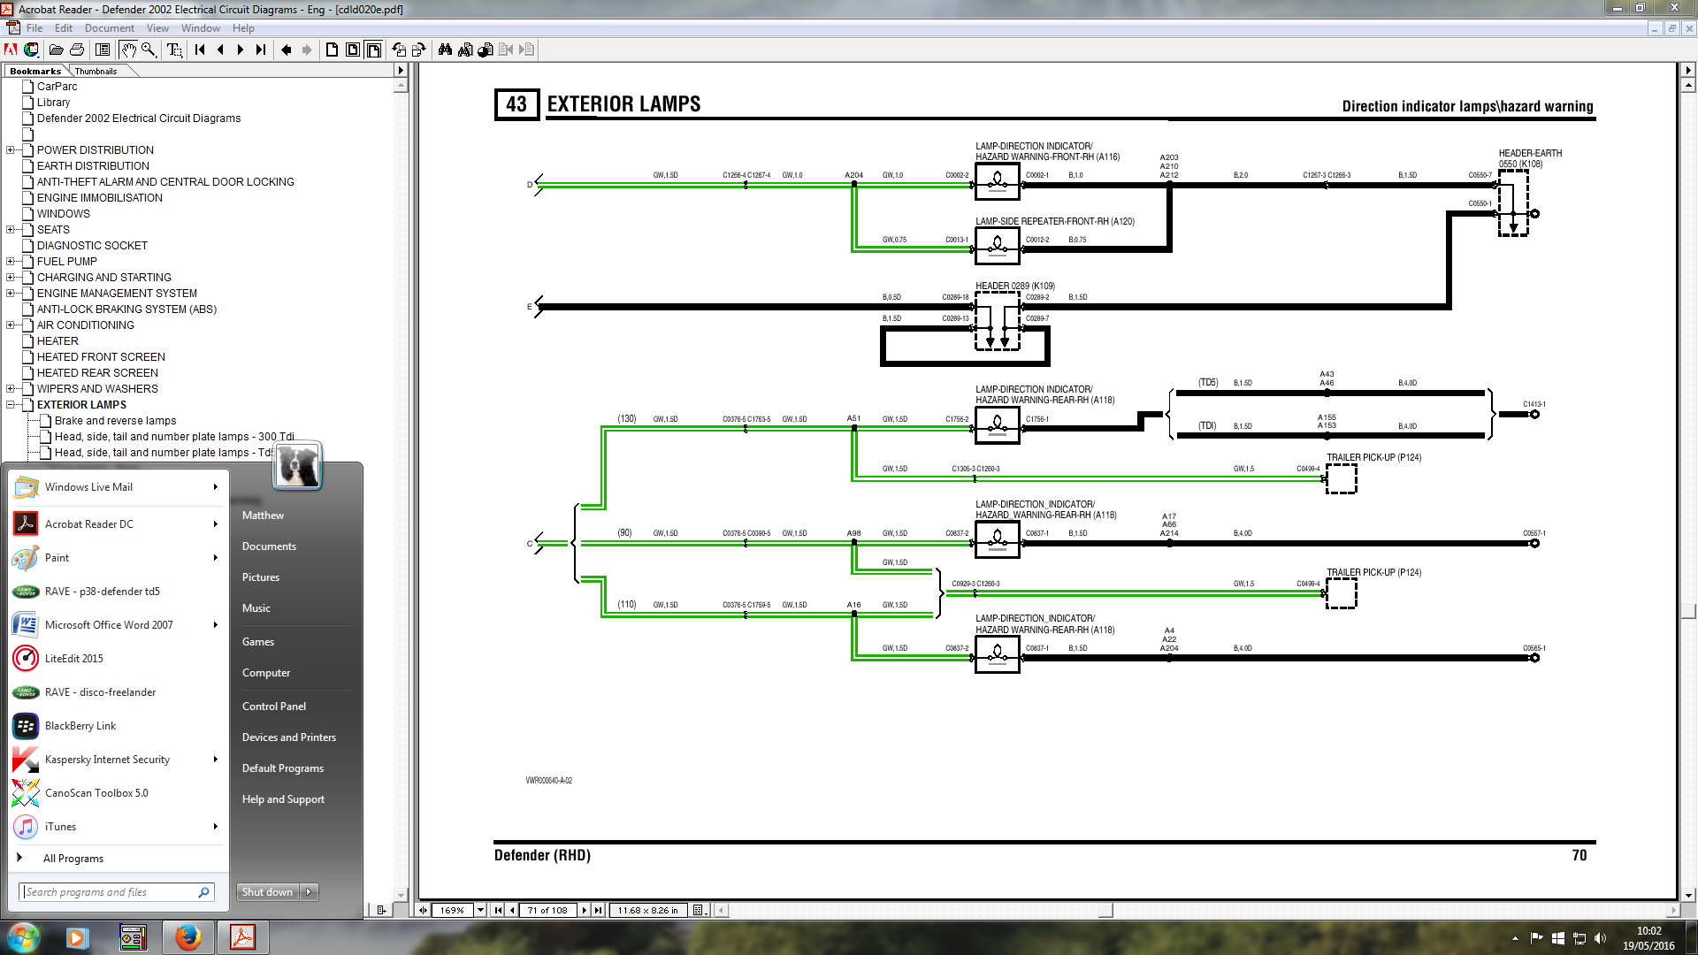Viewport: 1698px width, 955px height.
Task: Open Help and Support link
Action: click(283, 799)
